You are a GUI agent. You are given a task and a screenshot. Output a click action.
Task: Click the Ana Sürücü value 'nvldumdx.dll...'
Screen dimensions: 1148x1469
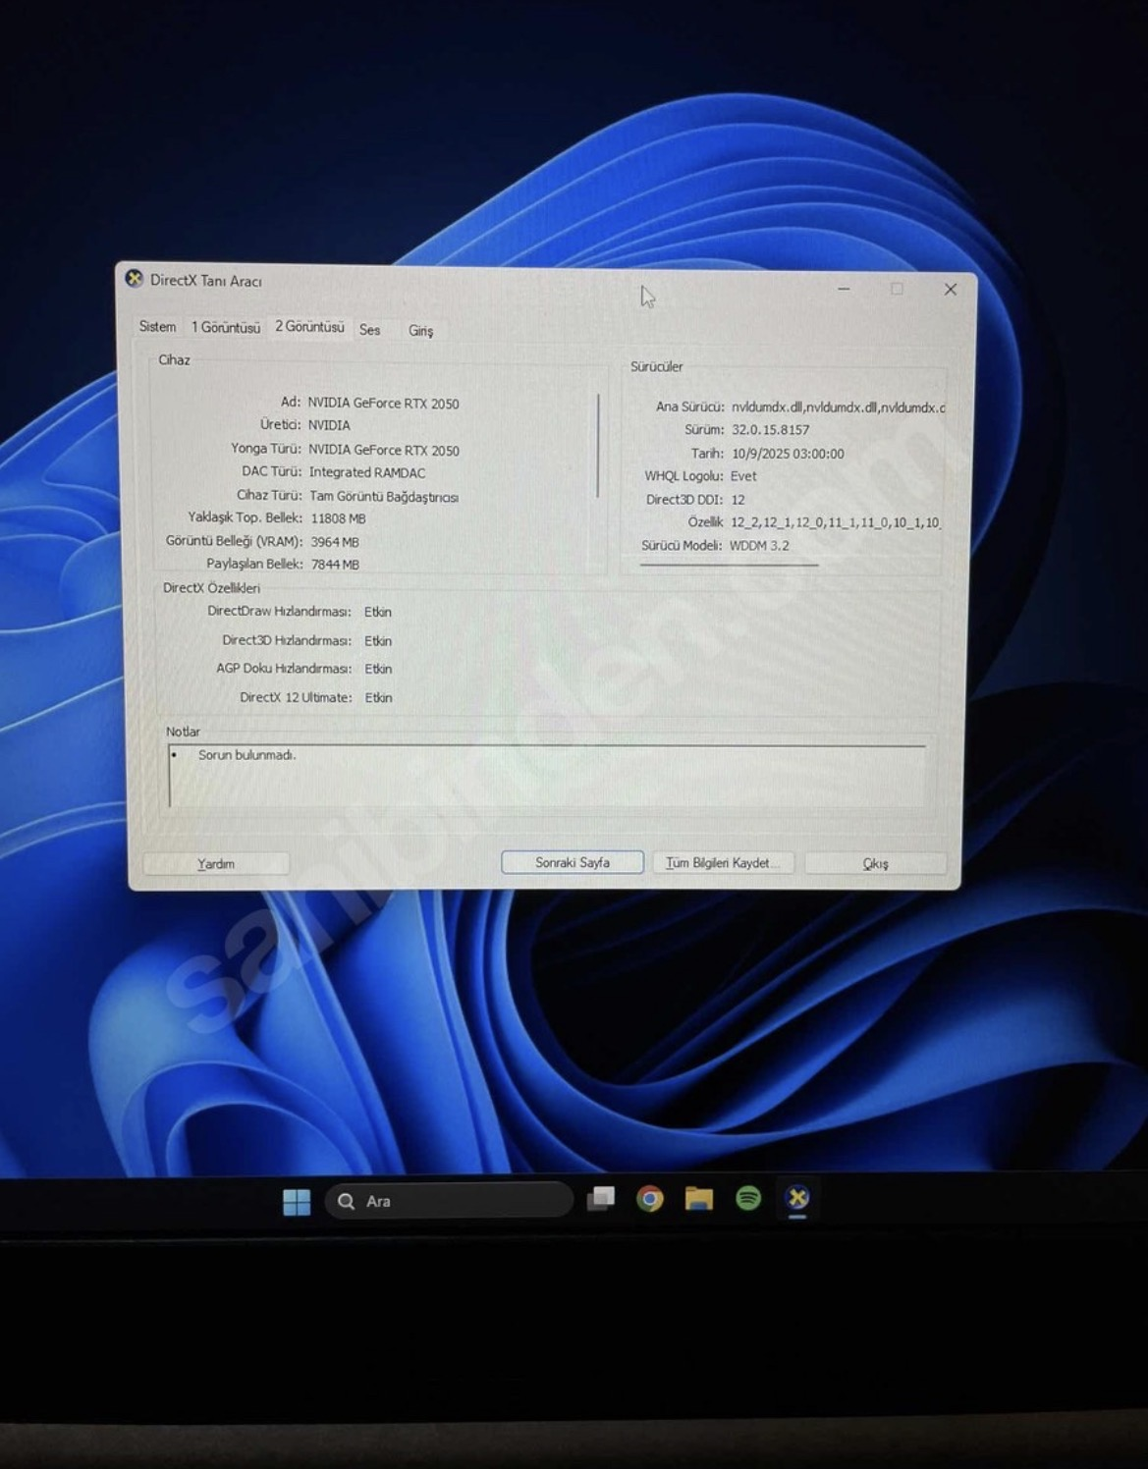coord(839,408)
